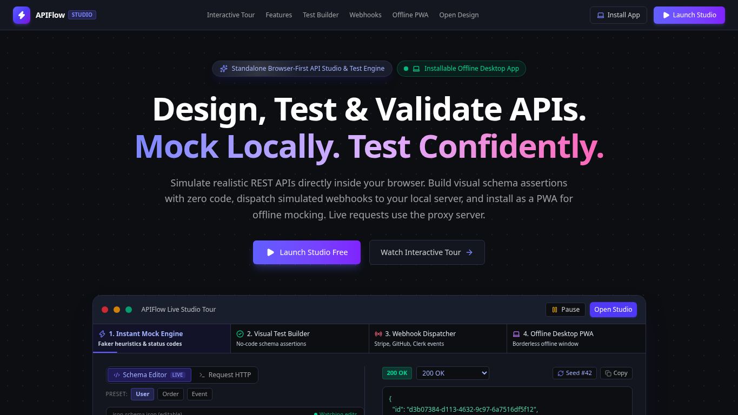Click the play icon on Launch Studio Free
738x415 pixels.
click(270, 252)
